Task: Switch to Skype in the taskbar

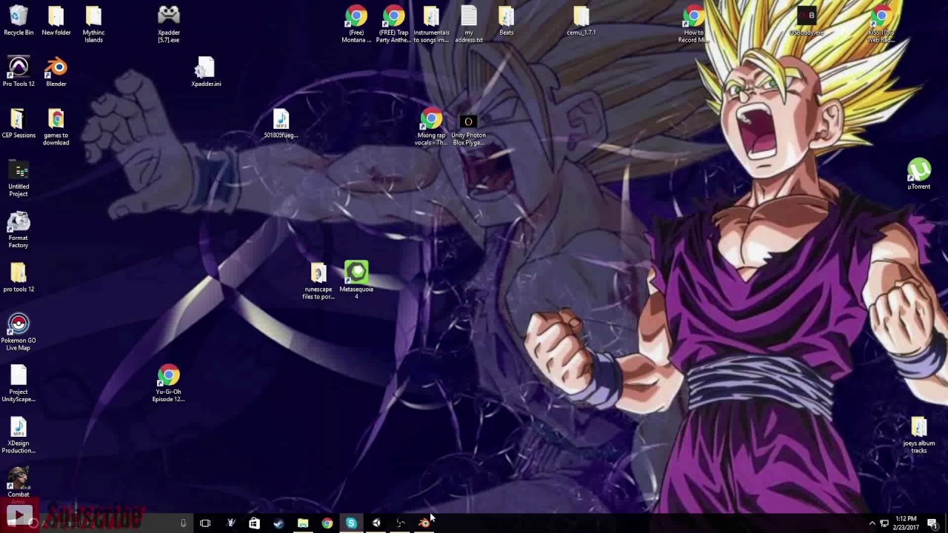Action: (x=352, y=523)
